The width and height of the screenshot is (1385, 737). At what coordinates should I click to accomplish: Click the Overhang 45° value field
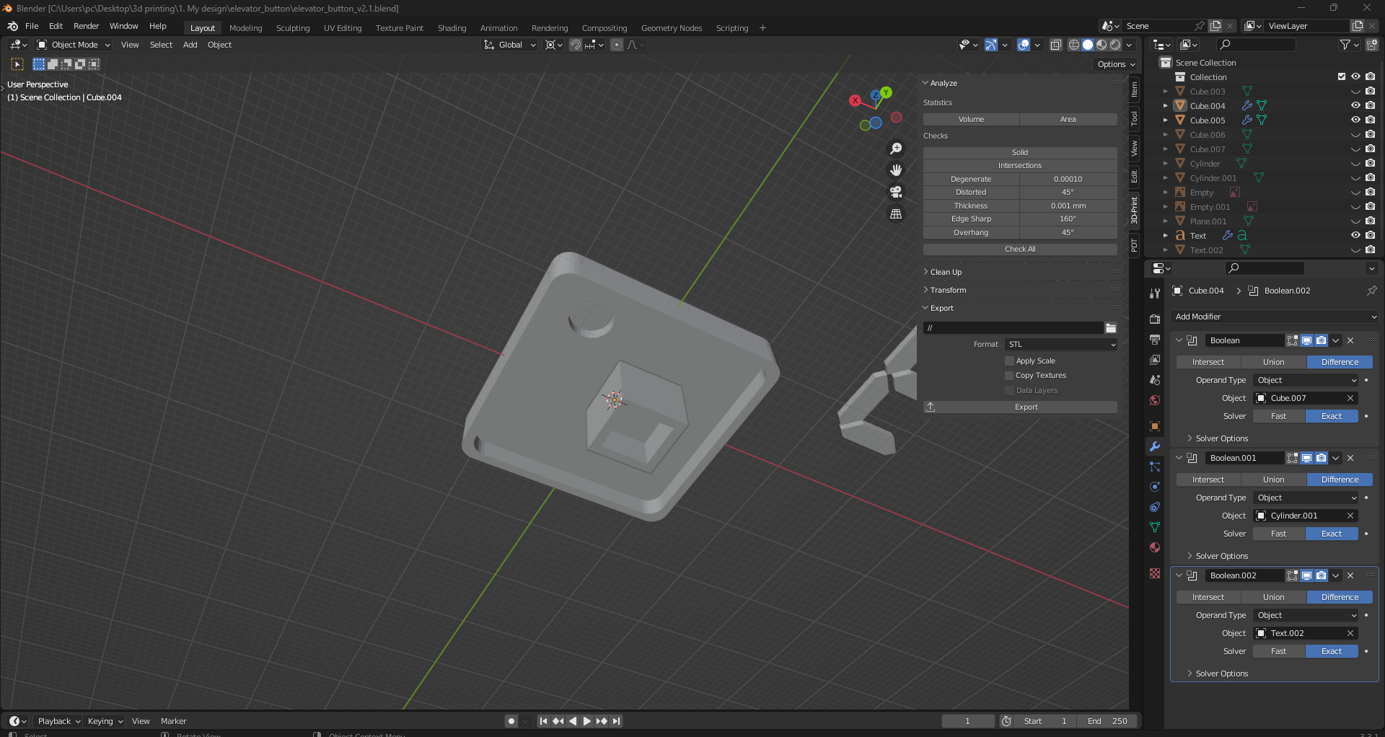(x=1068, y=232)
